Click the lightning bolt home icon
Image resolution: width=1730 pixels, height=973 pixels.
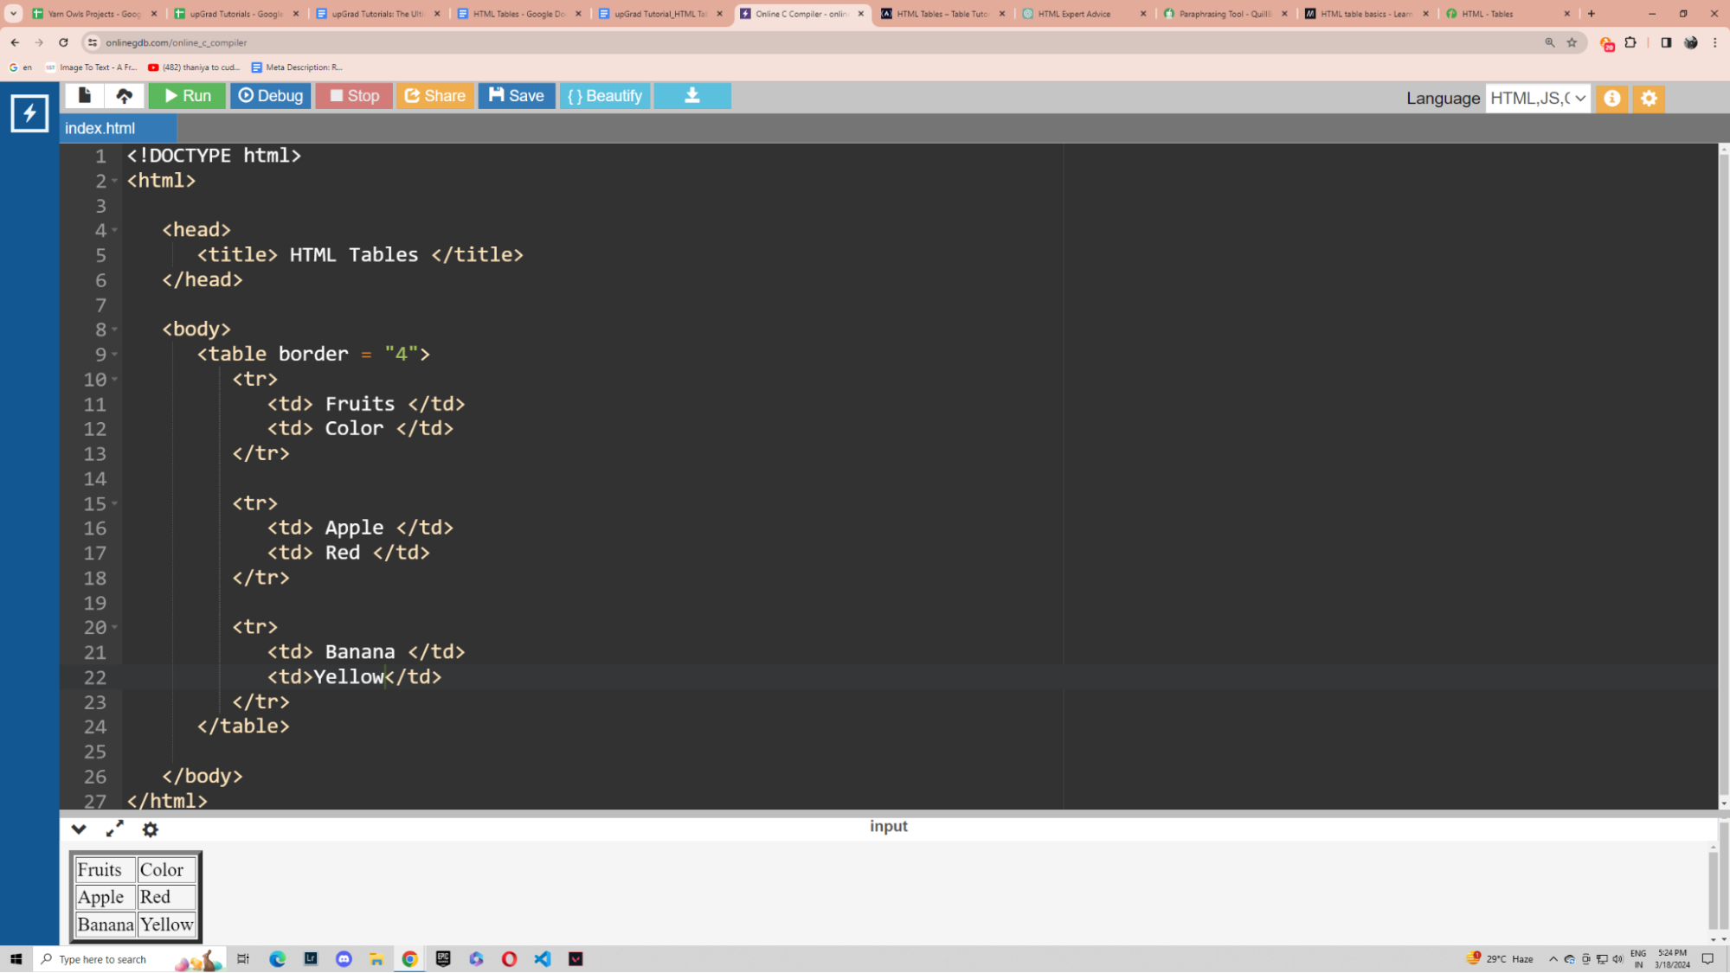[29, 112]
